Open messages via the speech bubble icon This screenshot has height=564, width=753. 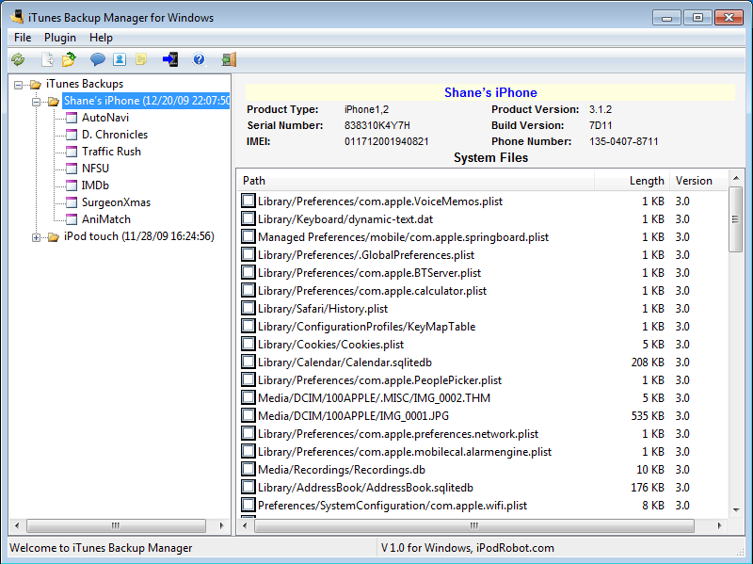click(x=97, y=59)
